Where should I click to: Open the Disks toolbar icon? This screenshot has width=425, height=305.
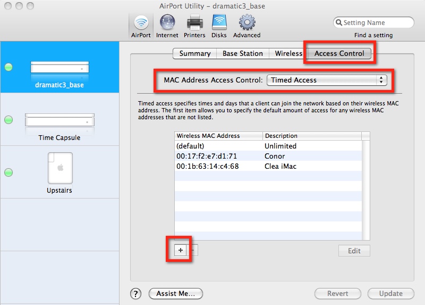(x=219, y=26)
